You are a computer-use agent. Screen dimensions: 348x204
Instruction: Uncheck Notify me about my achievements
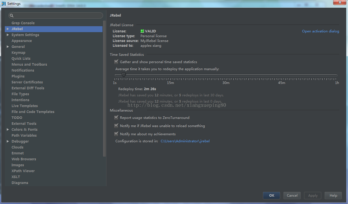pyautogui.click(x=116, y=134)
